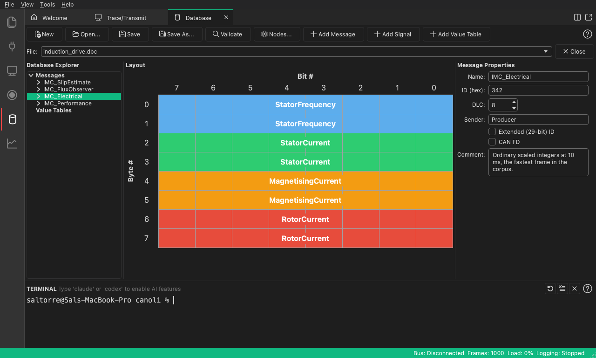Open the Help menu

click(x=68, y=4)
